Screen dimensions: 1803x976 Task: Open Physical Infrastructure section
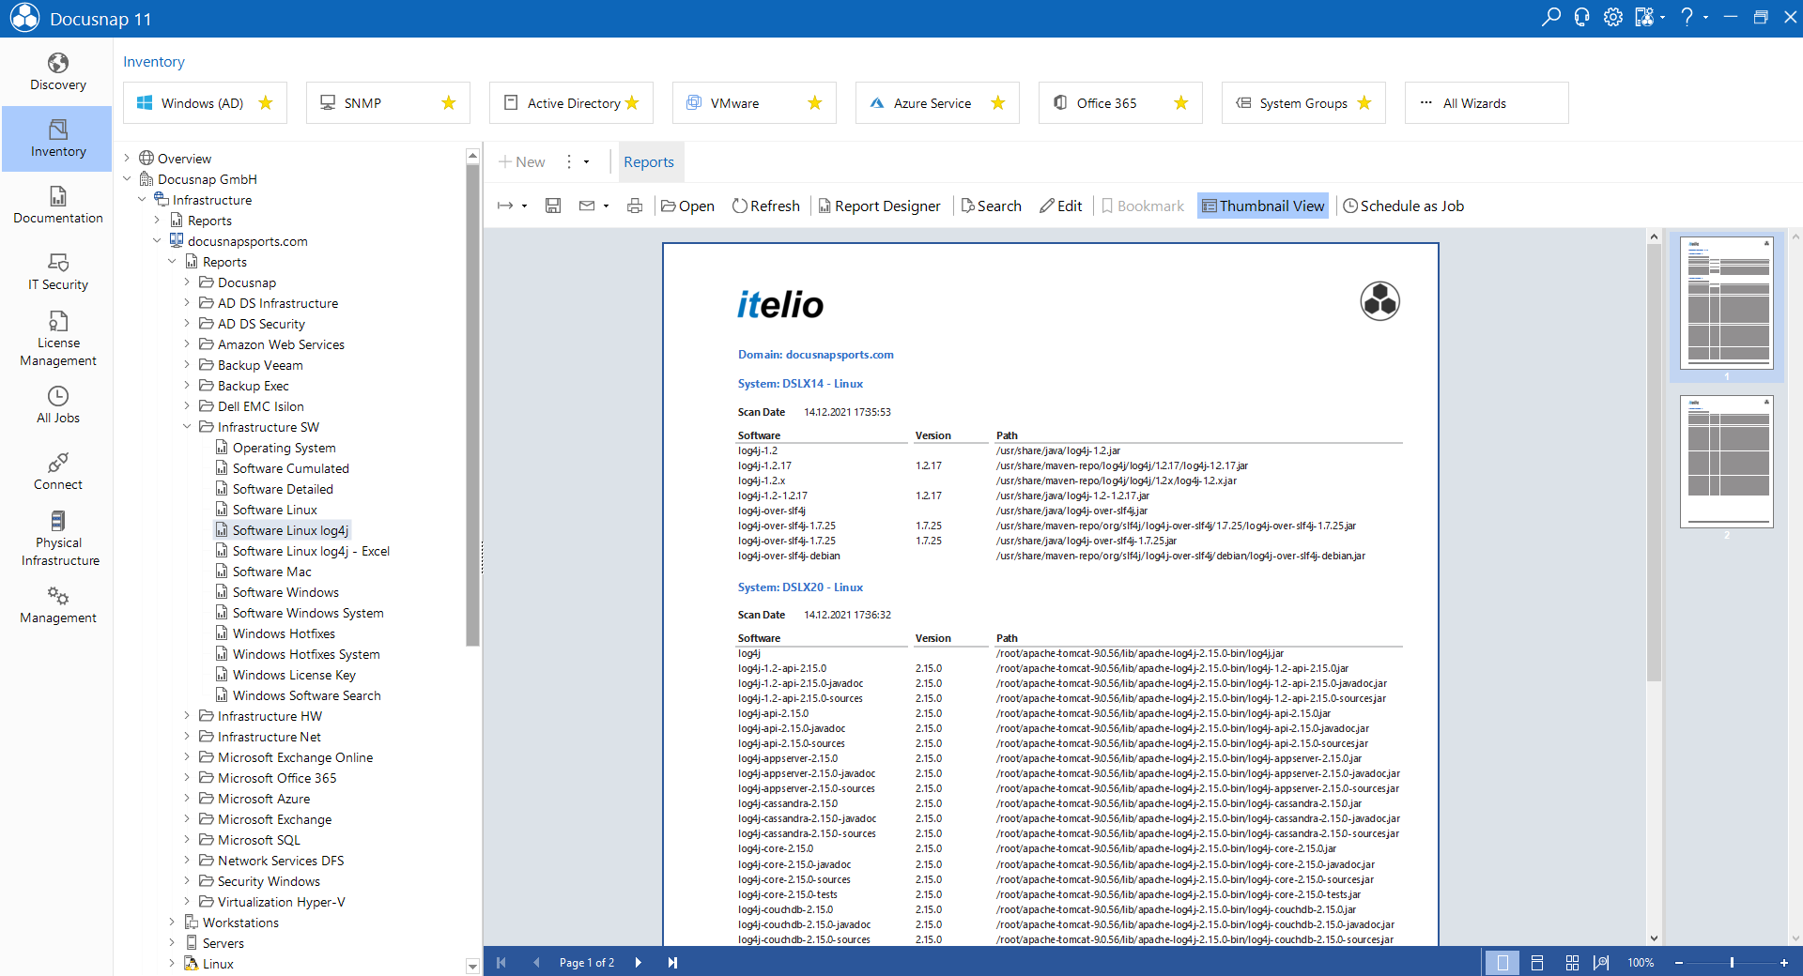[x=57, y=539]
